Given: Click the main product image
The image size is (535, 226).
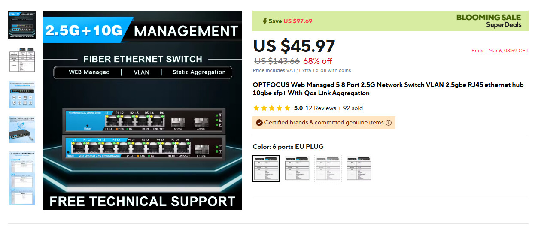Looking at the screenshot, I should coord(143,110).
